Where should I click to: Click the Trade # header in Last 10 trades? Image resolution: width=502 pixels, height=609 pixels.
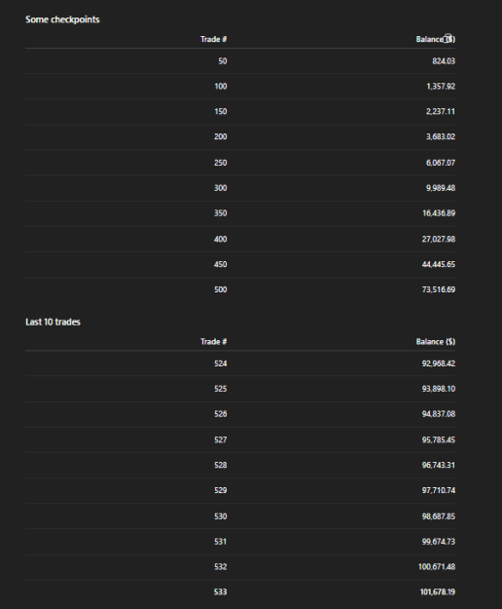[214, 342]
